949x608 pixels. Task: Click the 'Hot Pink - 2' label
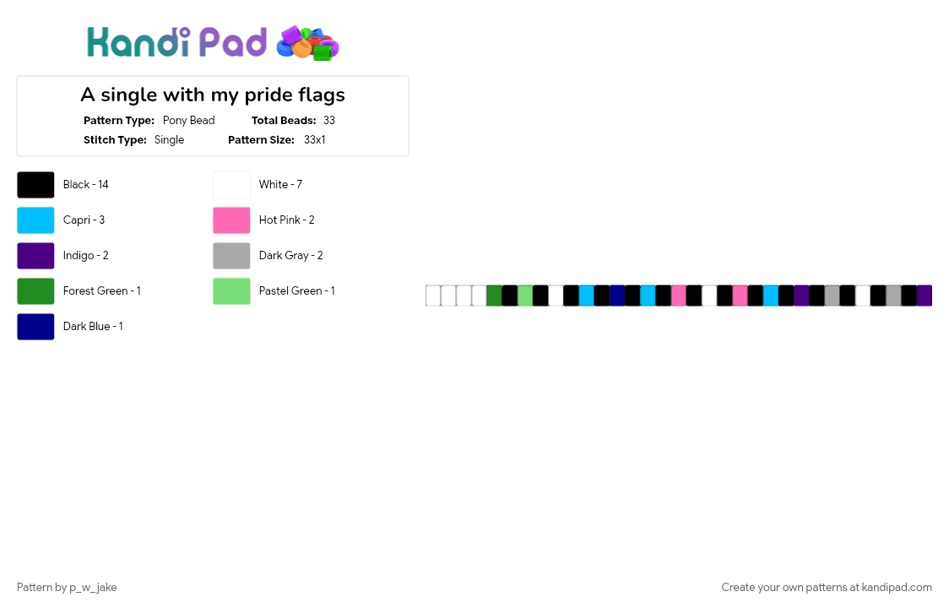(x=287, y=220)
